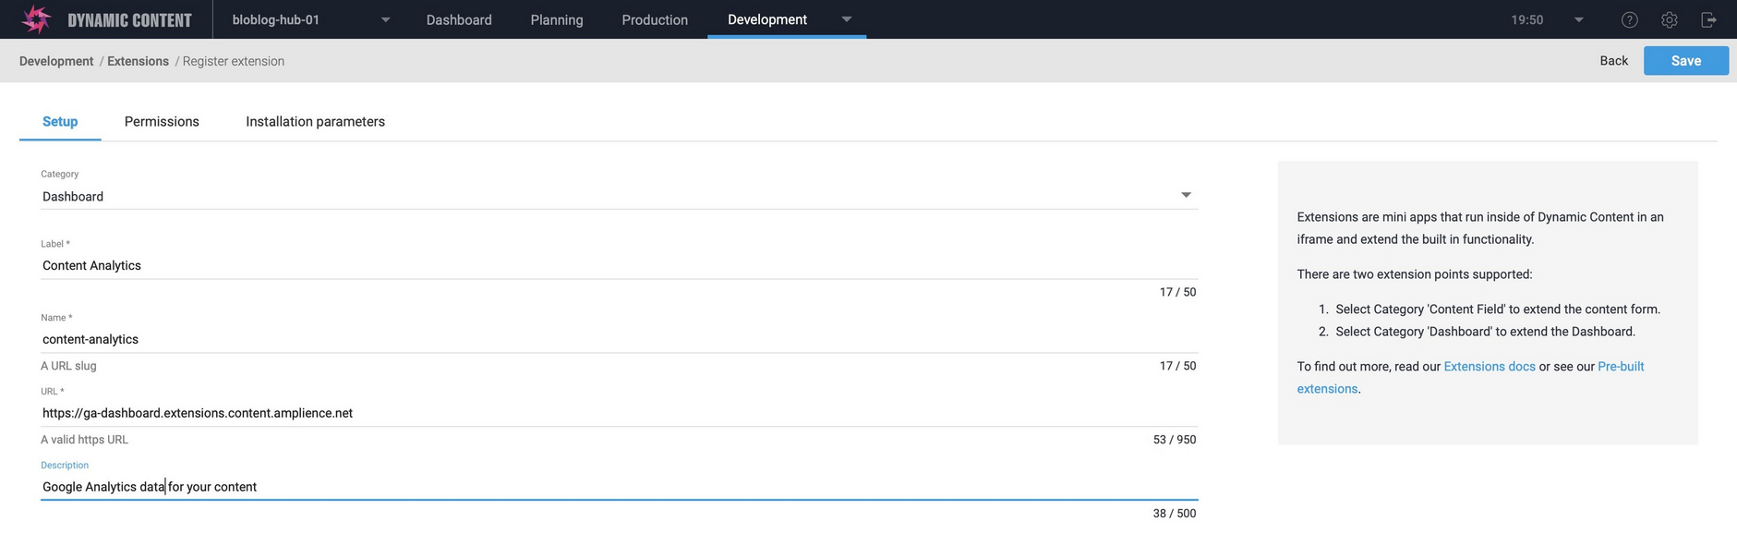
Task: Expand the 19:50 time dropdown
Action: coord(1578,19)
